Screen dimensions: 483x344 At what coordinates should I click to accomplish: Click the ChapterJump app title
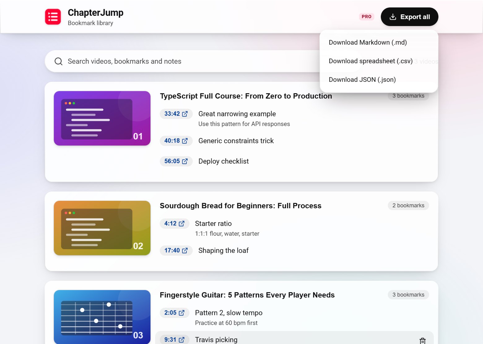pyautogui.click(x=96, y=12)
